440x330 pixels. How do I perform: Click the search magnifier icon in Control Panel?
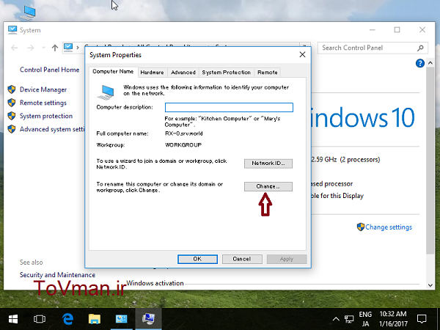(420, 48)
